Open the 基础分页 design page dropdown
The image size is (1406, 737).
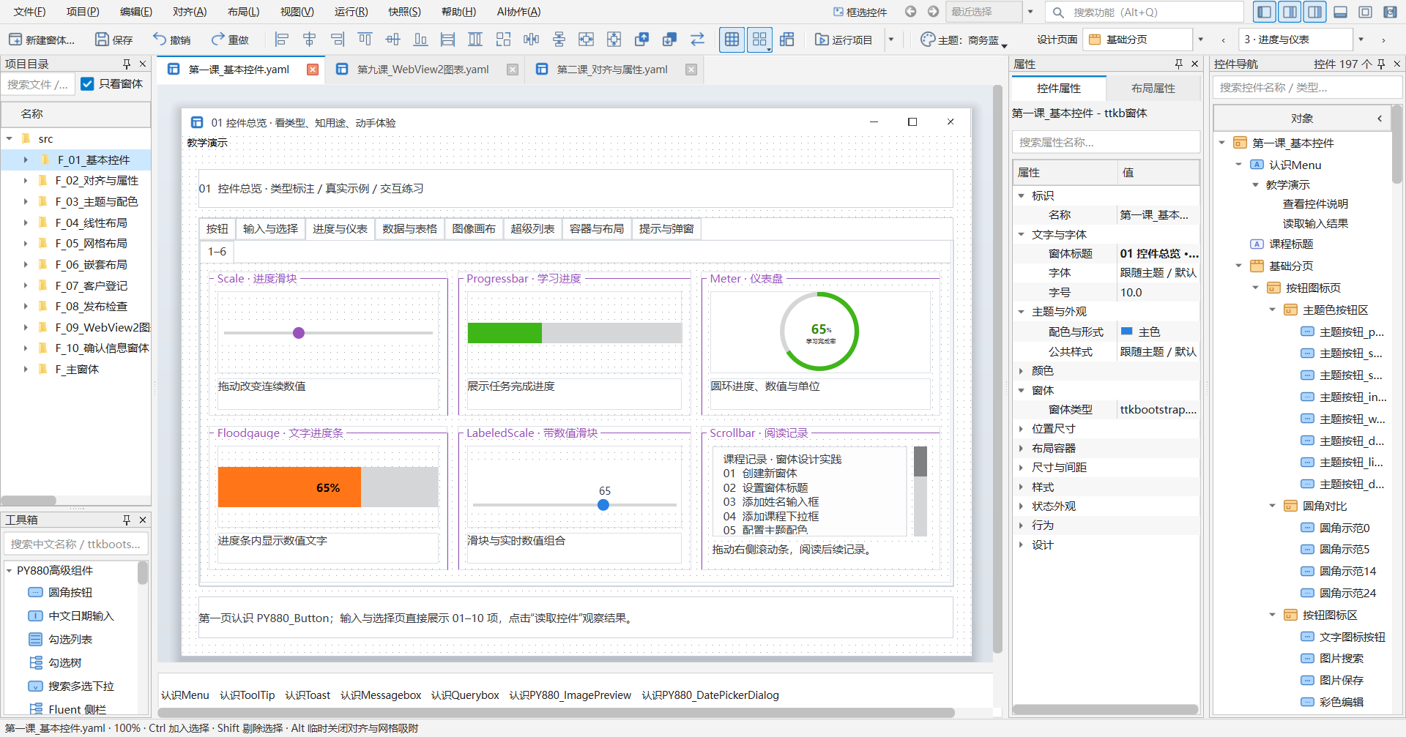tap(1200, 40)
